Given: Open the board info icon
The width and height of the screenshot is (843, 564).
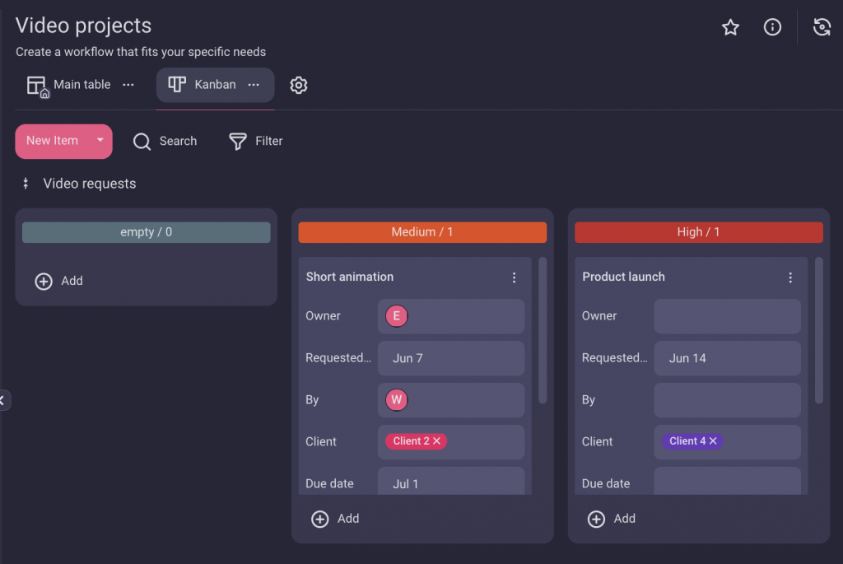Looking at the screenshot, I should click(772, 27).
